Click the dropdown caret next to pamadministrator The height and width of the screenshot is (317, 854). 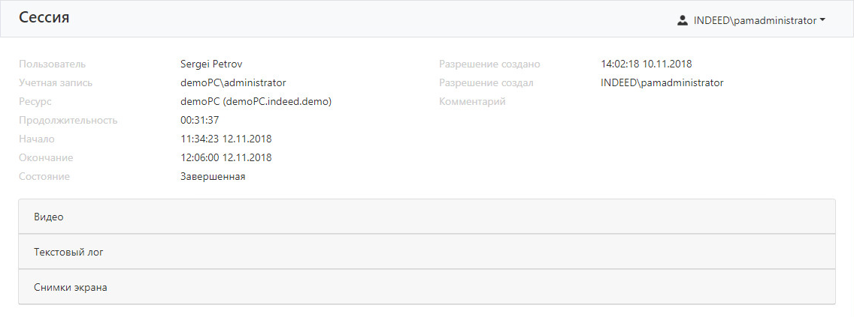823,21
